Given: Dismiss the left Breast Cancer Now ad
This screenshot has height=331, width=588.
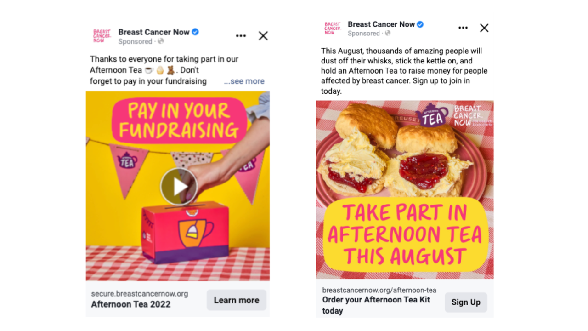Looking at the screenshot, I should click(x=263, y=36).
